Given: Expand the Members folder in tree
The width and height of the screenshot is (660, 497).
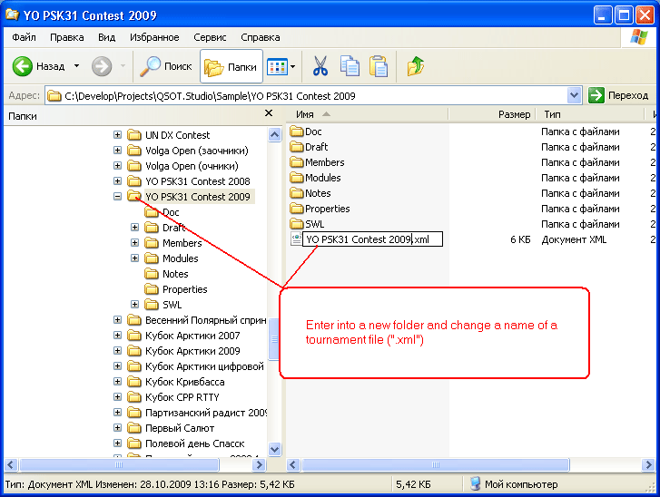Looking at the screenshot, I should (x=134, y=243).
